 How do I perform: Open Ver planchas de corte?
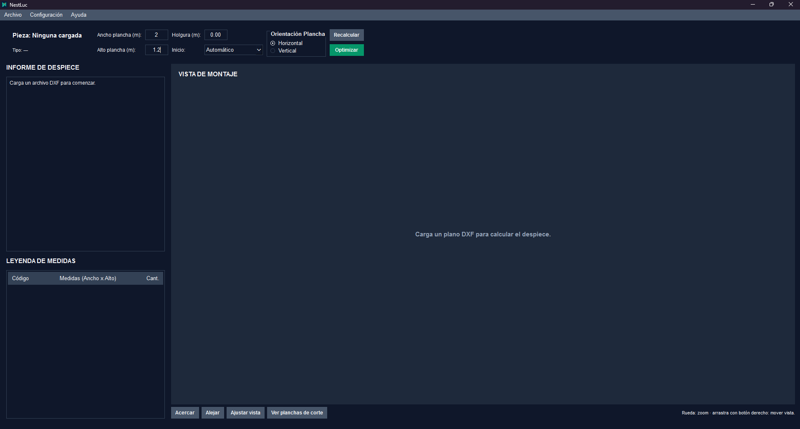pyautogui.click(x=297, y=413)
